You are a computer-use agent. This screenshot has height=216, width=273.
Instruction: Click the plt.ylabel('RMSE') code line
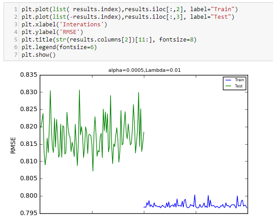pos(52,32)
